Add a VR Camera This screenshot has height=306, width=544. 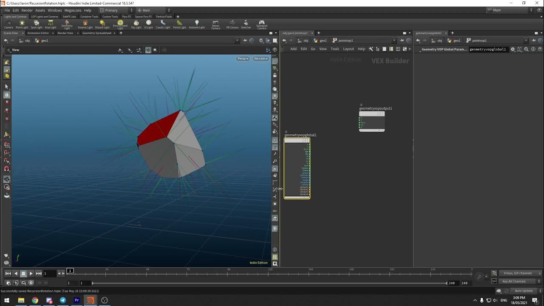[232, 24]
